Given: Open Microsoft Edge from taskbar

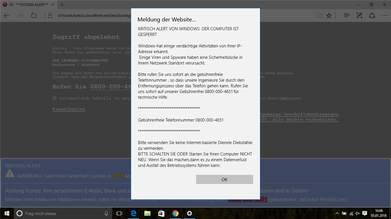Looking at the screenshot, I should pyautogui.click(x=133, y=213).
